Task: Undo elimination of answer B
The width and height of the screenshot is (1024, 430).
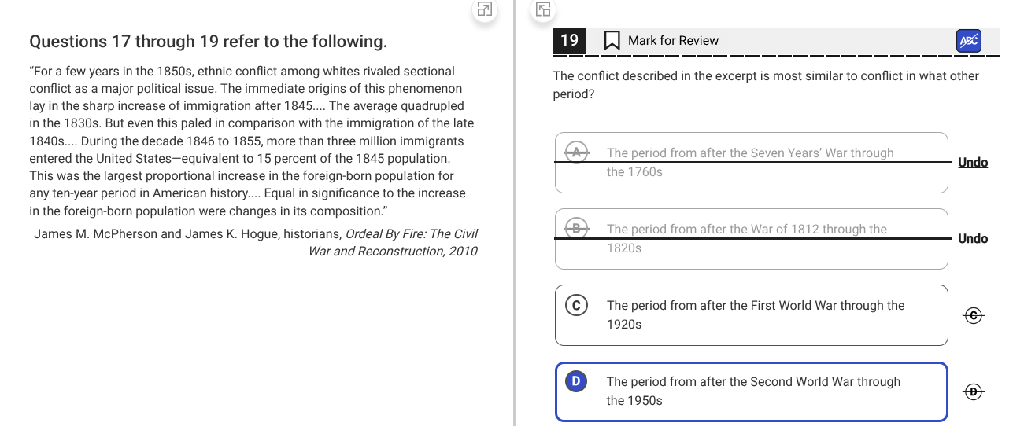Action: pos(973,239)
